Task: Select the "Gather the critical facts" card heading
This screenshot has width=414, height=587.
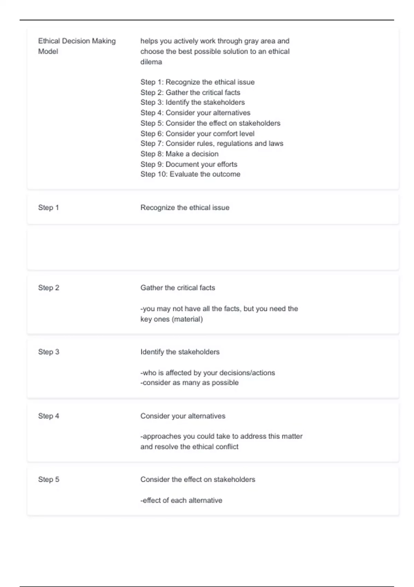Action: pyautogui.click(x=177, y=288)
